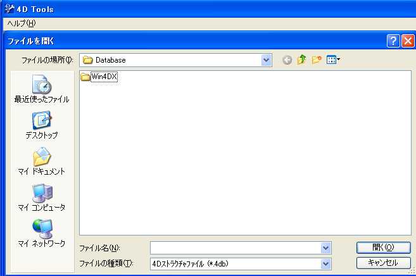Open 最近使ったファイル in places bar
The height and width of the screenshot is (276, 416).
click(42, 89)
